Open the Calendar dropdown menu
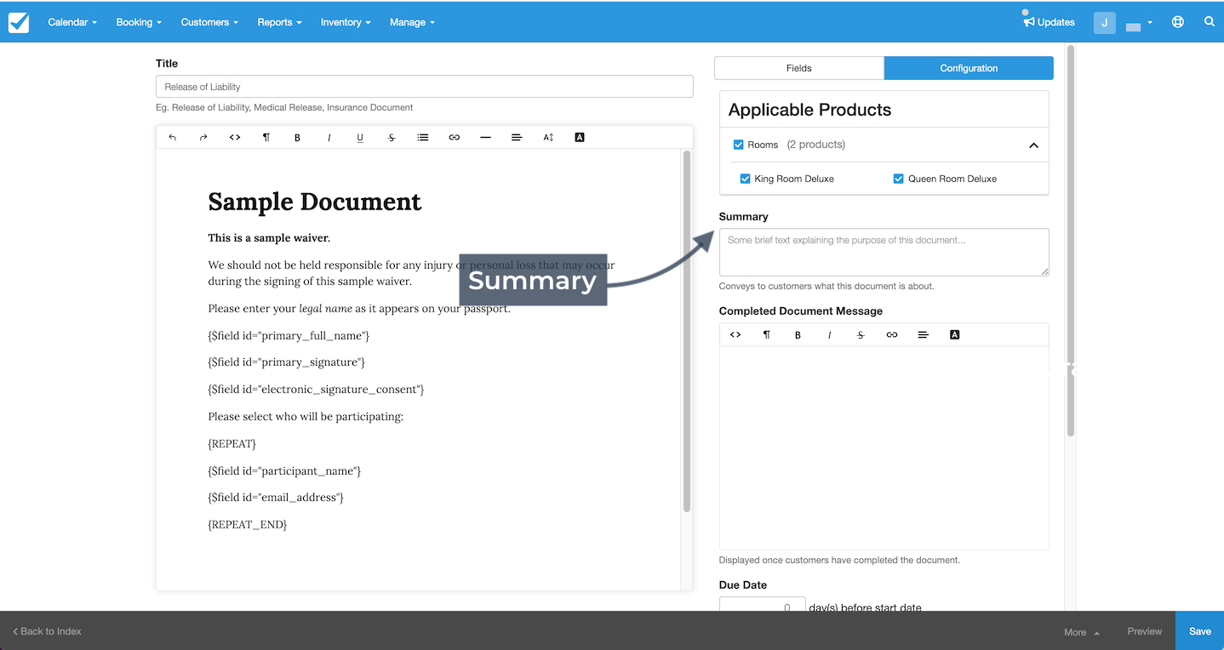This screenshot has width=1224, height=650. 72,22
